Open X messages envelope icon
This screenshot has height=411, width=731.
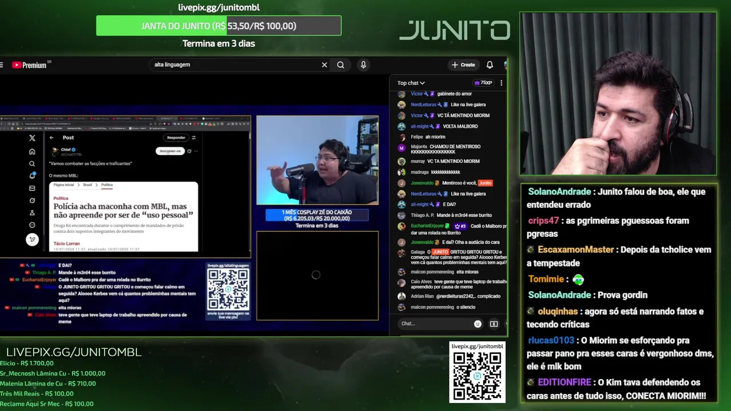(x=32, y=188)
